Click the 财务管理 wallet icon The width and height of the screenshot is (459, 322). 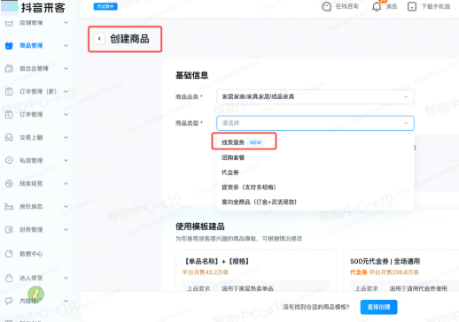[9, 229]
